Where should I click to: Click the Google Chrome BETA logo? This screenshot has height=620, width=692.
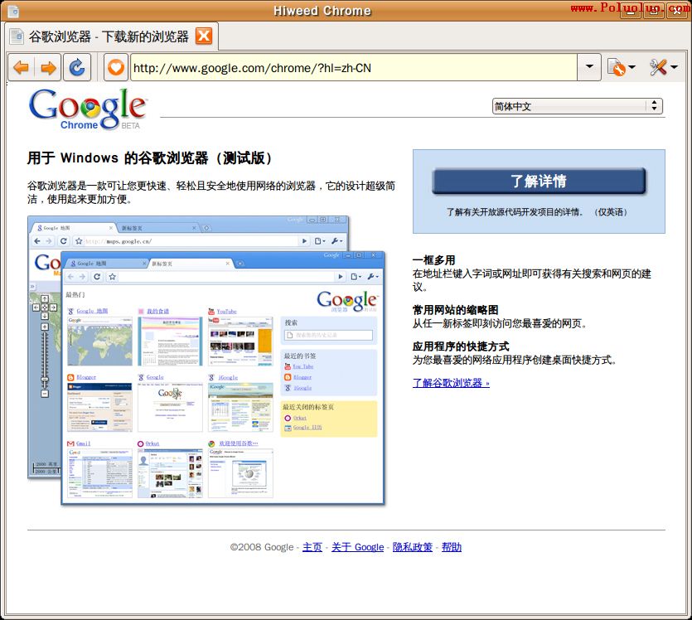87,109
